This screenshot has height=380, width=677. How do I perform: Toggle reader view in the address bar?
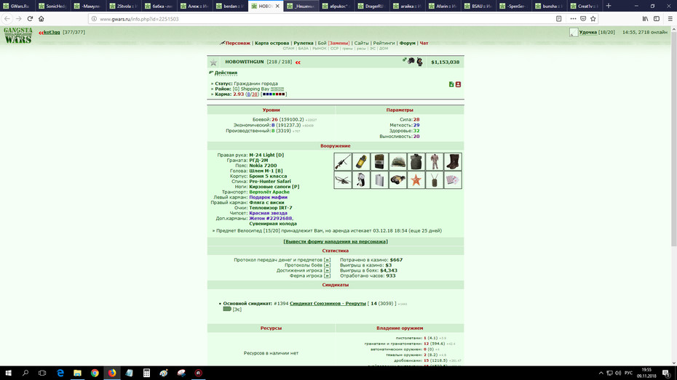(x=558, y=18)
